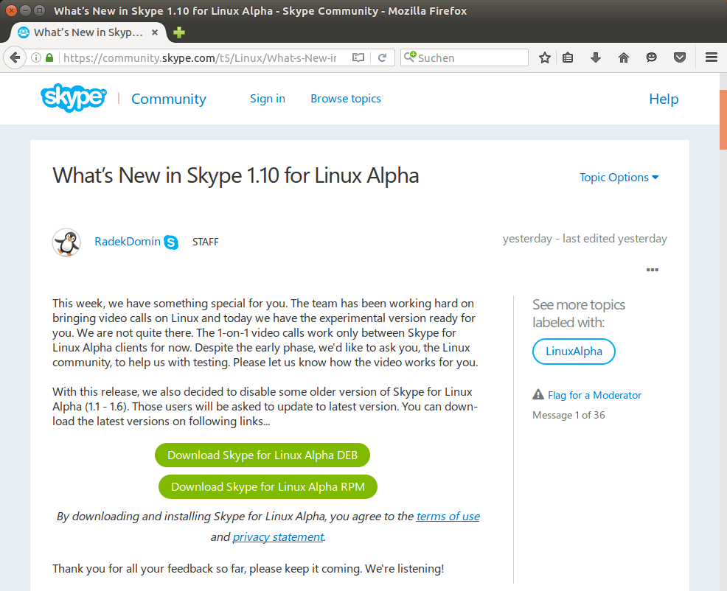Click the browser back arrow button
This screenshot has height=591, width=727.
click(15, 57)
